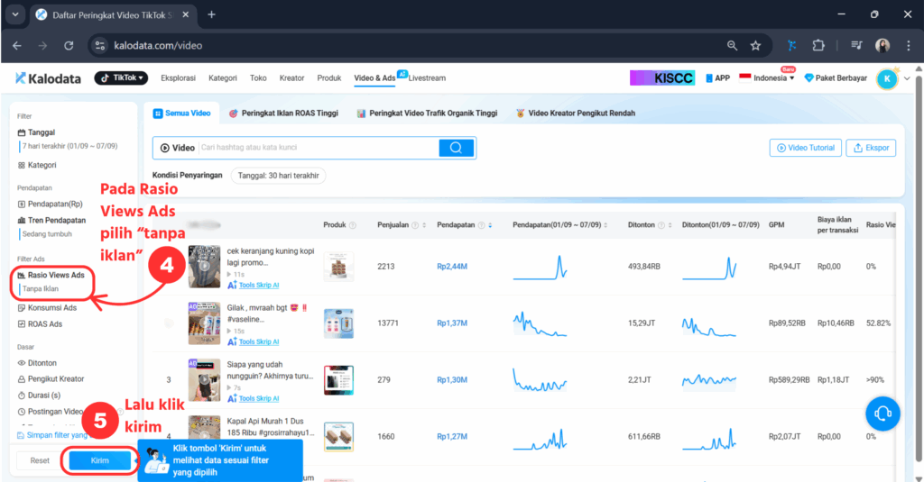
Task: Open the media control icon in toolbar
Action: [x=857, y=45]
